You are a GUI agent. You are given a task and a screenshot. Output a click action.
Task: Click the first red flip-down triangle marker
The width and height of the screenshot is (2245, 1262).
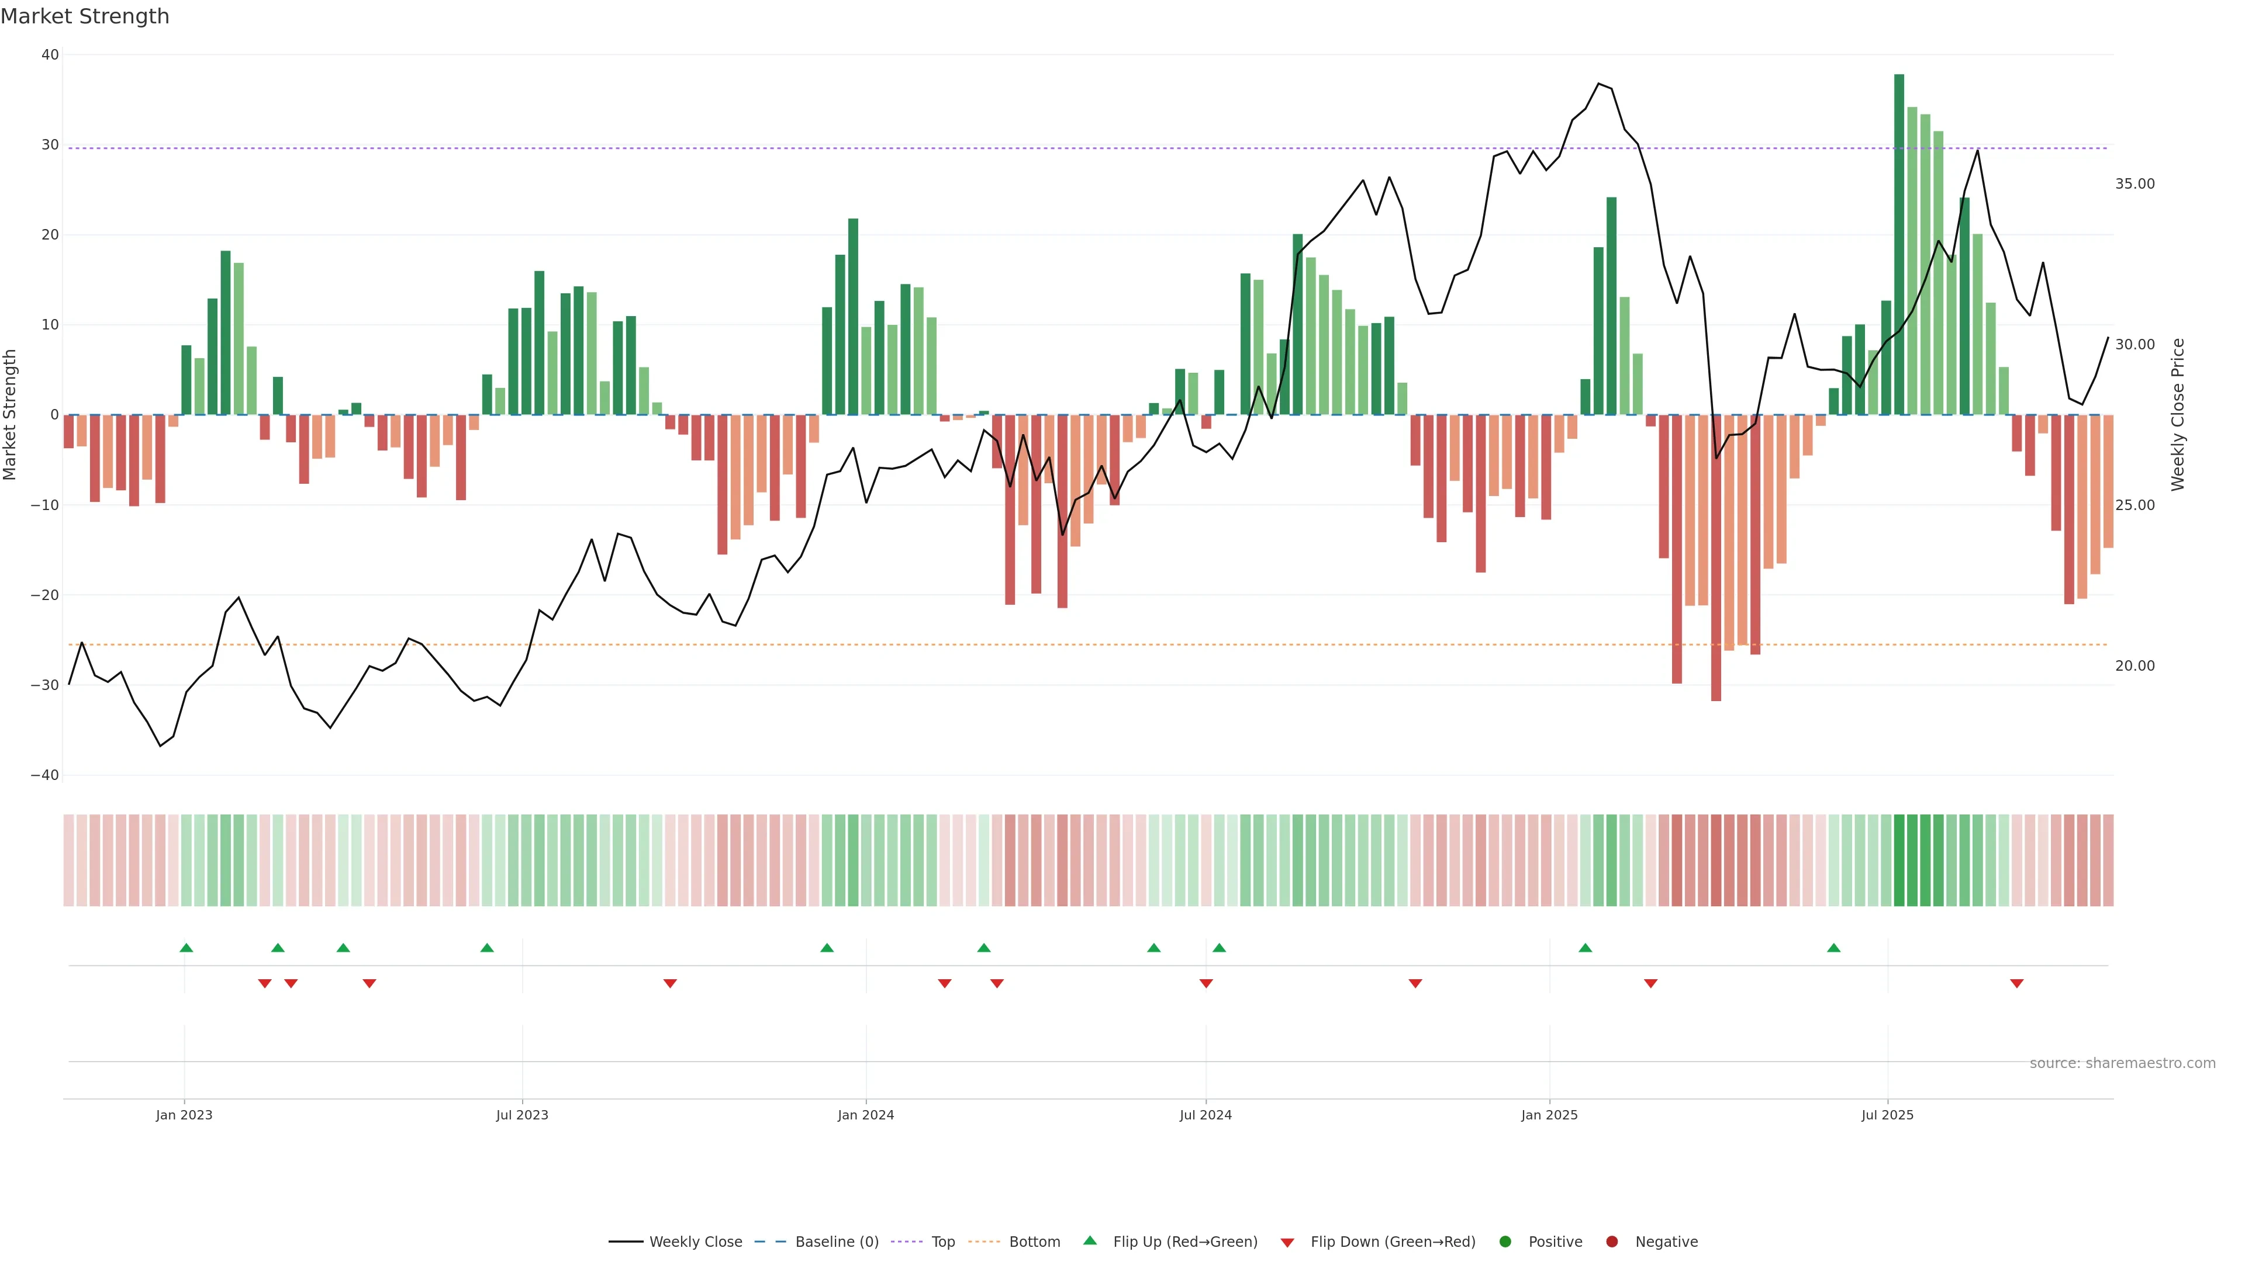point(265,983)
